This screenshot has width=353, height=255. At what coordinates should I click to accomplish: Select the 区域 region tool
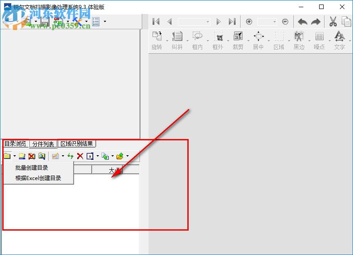coord(279,41)
